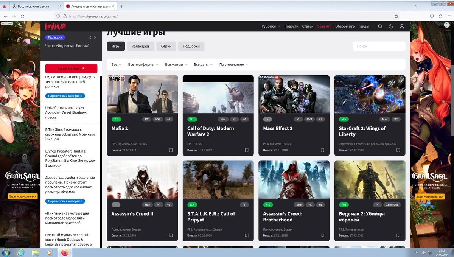Switch to the Подборки tab
454x257 pixels.
pyautogui.click(x=191, y=46)
